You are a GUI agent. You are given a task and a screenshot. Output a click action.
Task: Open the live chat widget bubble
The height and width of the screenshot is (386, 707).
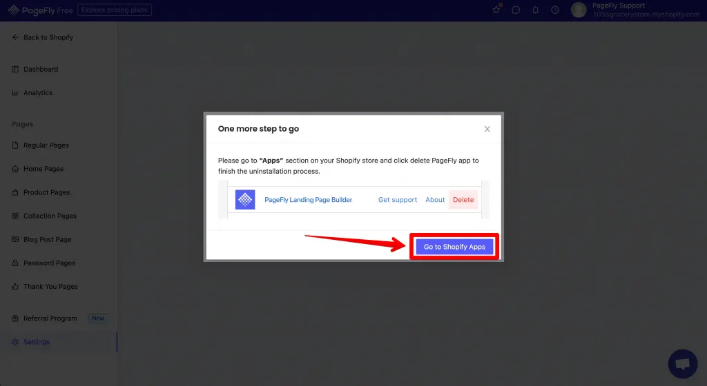683,363
